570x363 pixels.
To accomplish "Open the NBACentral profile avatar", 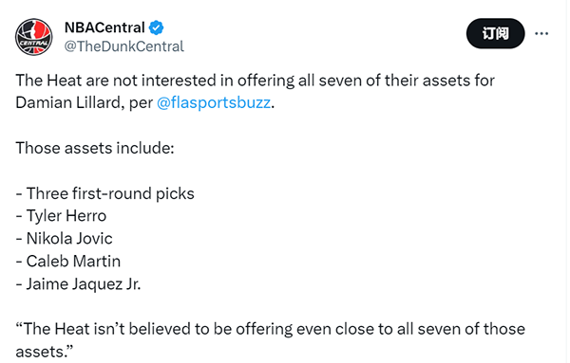I will (34, 37).
